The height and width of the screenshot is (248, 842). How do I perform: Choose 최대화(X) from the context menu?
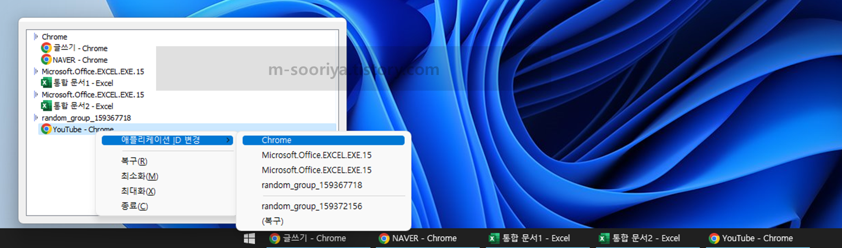167,191
